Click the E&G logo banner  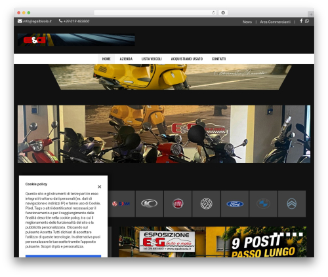coord(76,40)
